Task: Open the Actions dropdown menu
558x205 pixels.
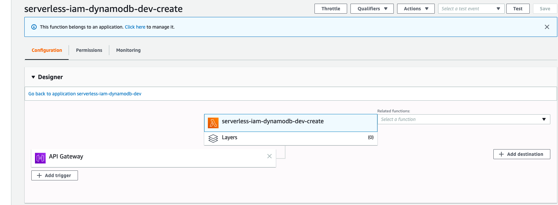Action: coord(416,9)
